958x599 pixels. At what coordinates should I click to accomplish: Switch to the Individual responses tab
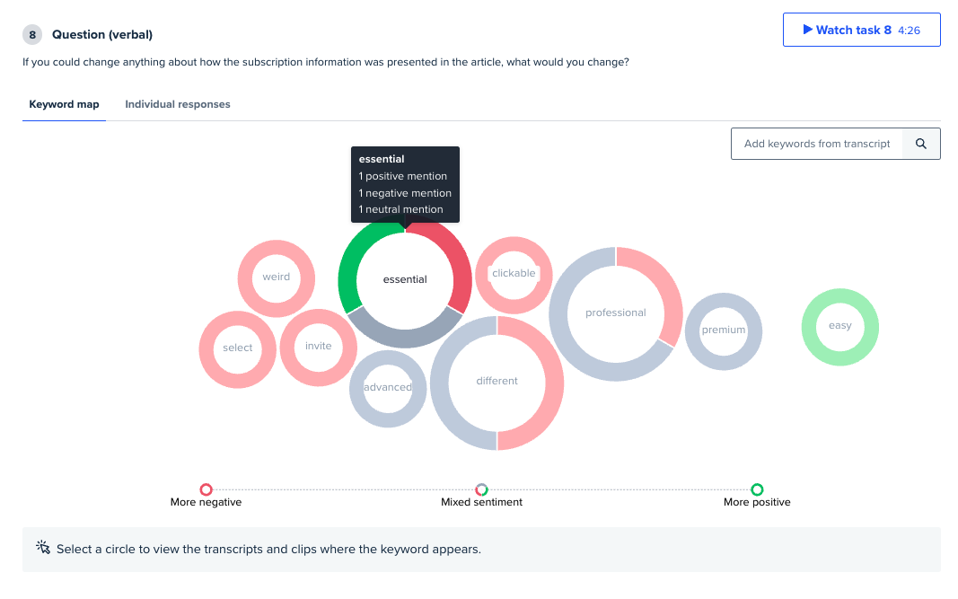[178, 104]
